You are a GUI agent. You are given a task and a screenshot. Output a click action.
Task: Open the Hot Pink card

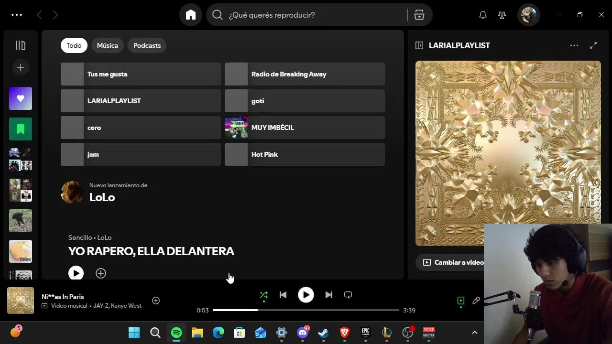click(305, 154)
